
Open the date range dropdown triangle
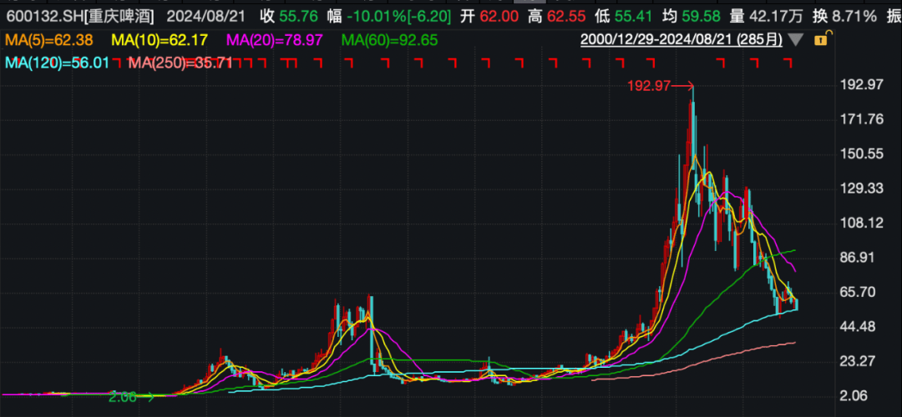(796, 40)
